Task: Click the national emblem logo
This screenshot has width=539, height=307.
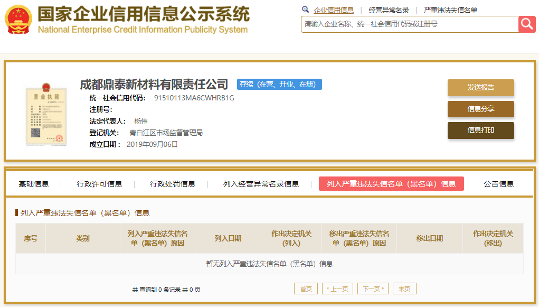Action: pos(18,20)
